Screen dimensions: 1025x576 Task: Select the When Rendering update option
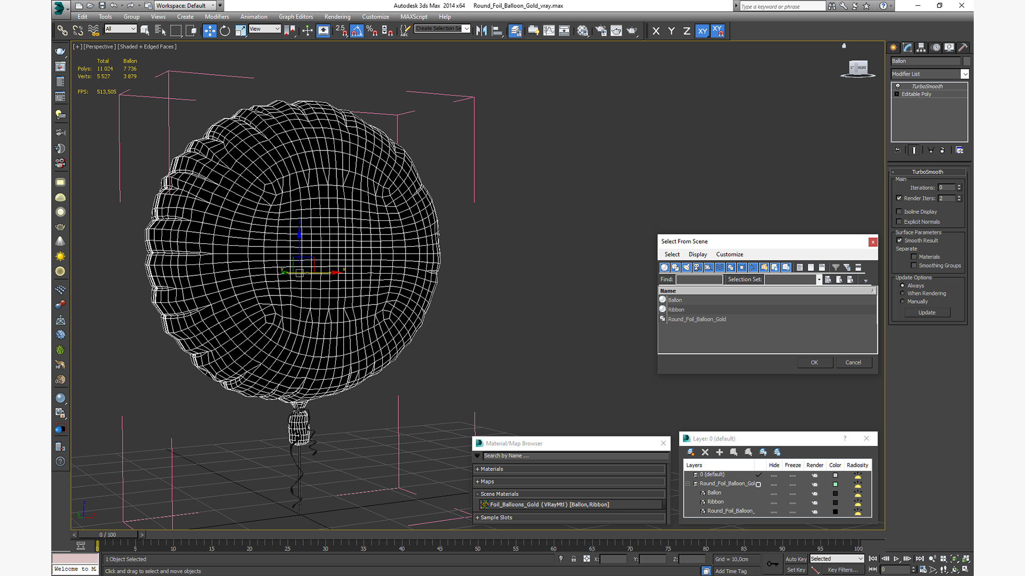903,293
